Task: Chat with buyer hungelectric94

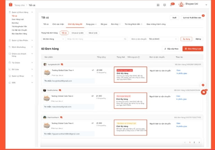Action: (62, 65)
